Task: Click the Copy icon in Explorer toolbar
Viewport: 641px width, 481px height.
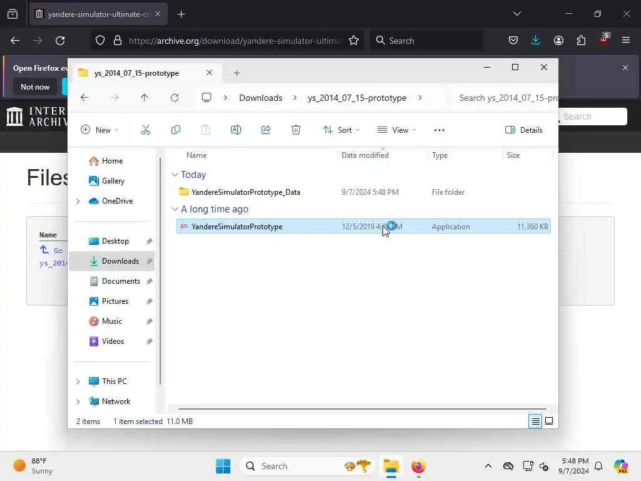Action: point(176,130)
